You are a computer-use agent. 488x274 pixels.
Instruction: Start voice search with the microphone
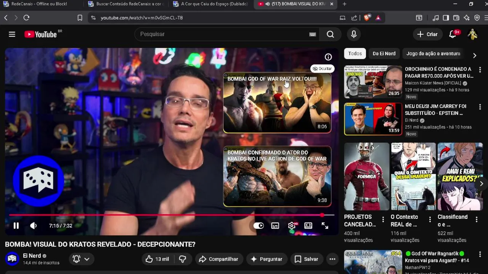pos(354,34)
